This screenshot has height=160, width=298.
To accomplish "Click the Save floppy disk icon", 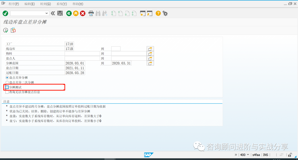I will pos(60,13).
